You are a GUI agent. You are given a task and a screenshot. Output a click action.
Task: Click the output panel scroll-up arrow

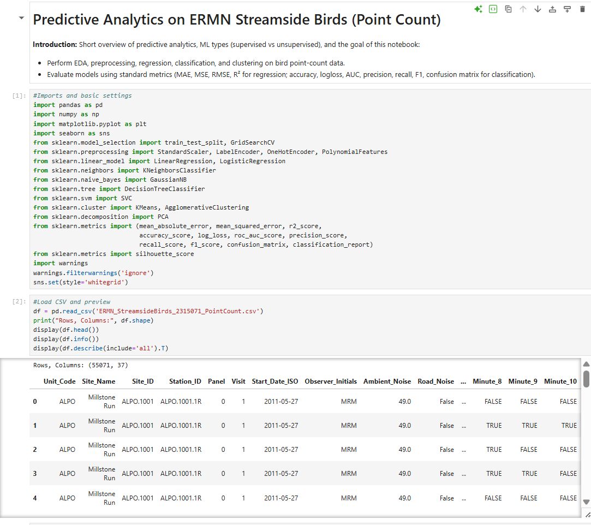tap(586, 364)
